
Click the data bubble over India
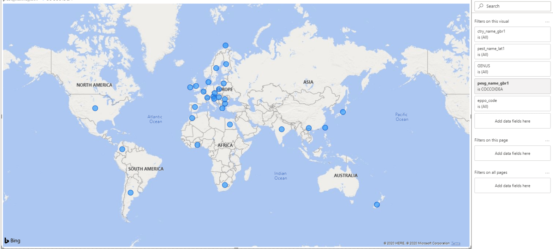(x=281, y=129)
